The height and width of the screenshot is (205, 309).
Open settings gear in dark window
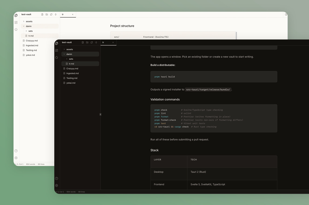pyautogui.click(x=56, y=186)
